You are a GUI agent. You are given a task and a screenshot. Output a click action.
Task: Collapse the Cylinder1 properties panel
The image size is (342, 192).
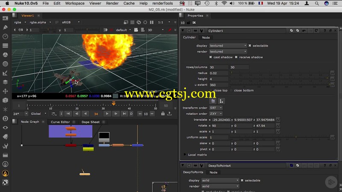183,31
